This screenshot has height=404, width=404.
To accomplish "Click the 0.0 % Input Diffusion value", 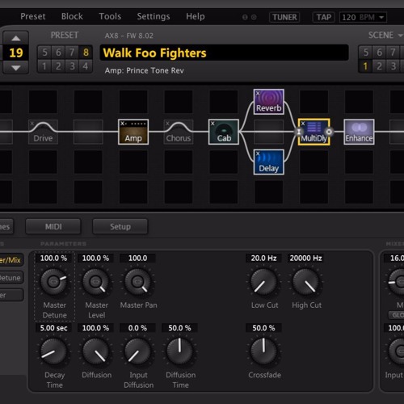I will (137, 328).
